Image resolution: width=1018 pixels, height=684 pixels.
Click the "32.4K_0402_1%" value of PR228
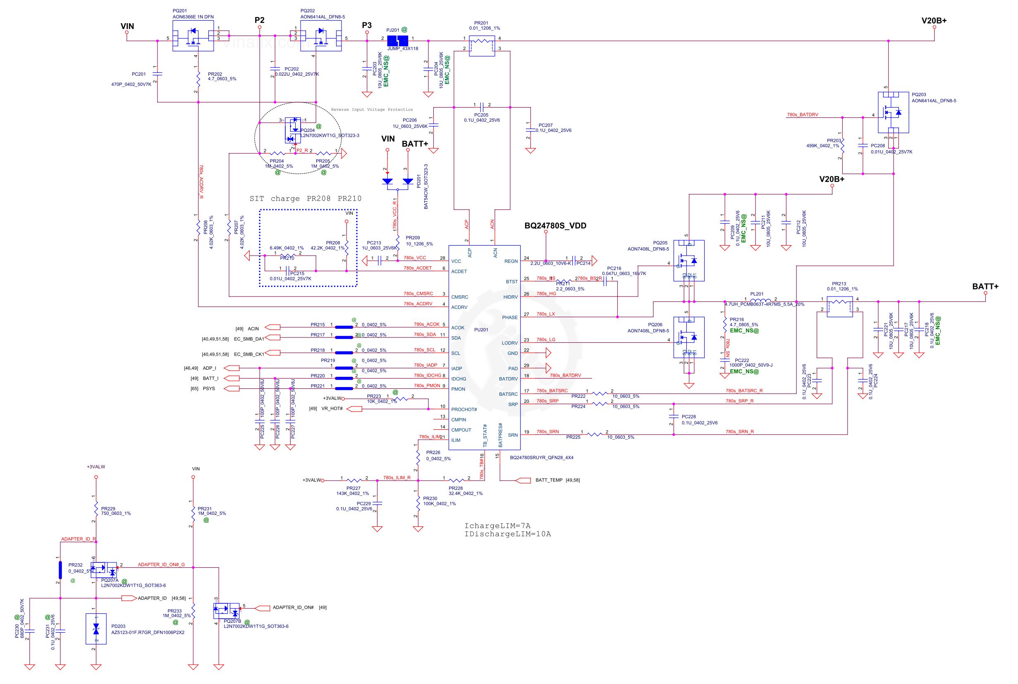pyautogui.click(x=466, y=494)
